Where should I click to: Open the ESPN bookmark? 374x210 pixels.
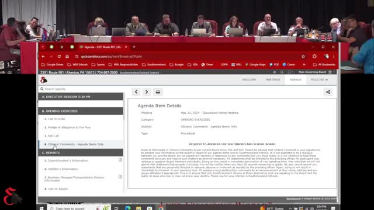224,65
